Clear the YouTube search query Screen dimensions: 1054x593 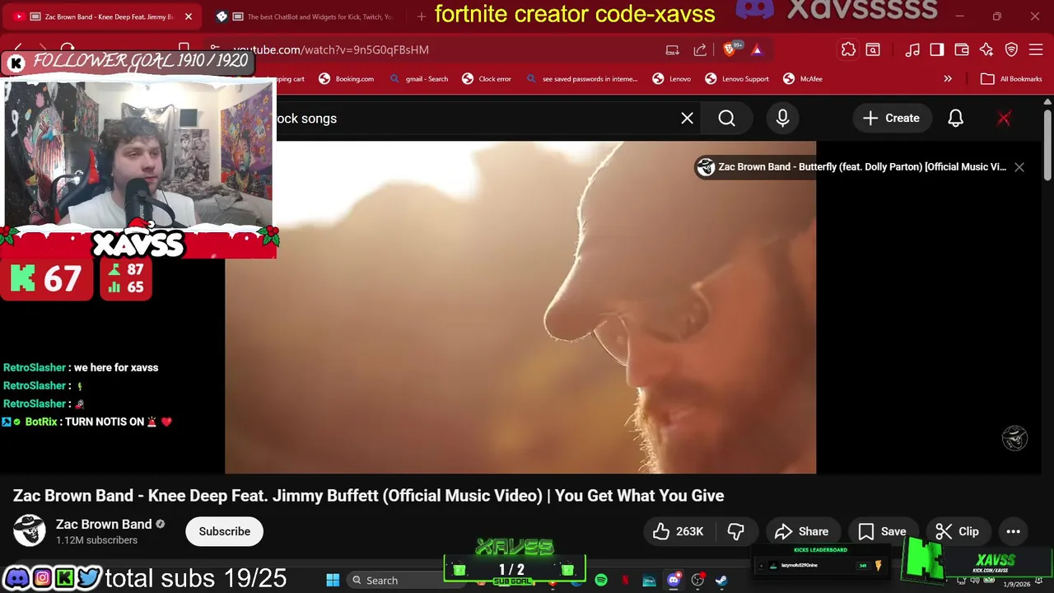687,118
